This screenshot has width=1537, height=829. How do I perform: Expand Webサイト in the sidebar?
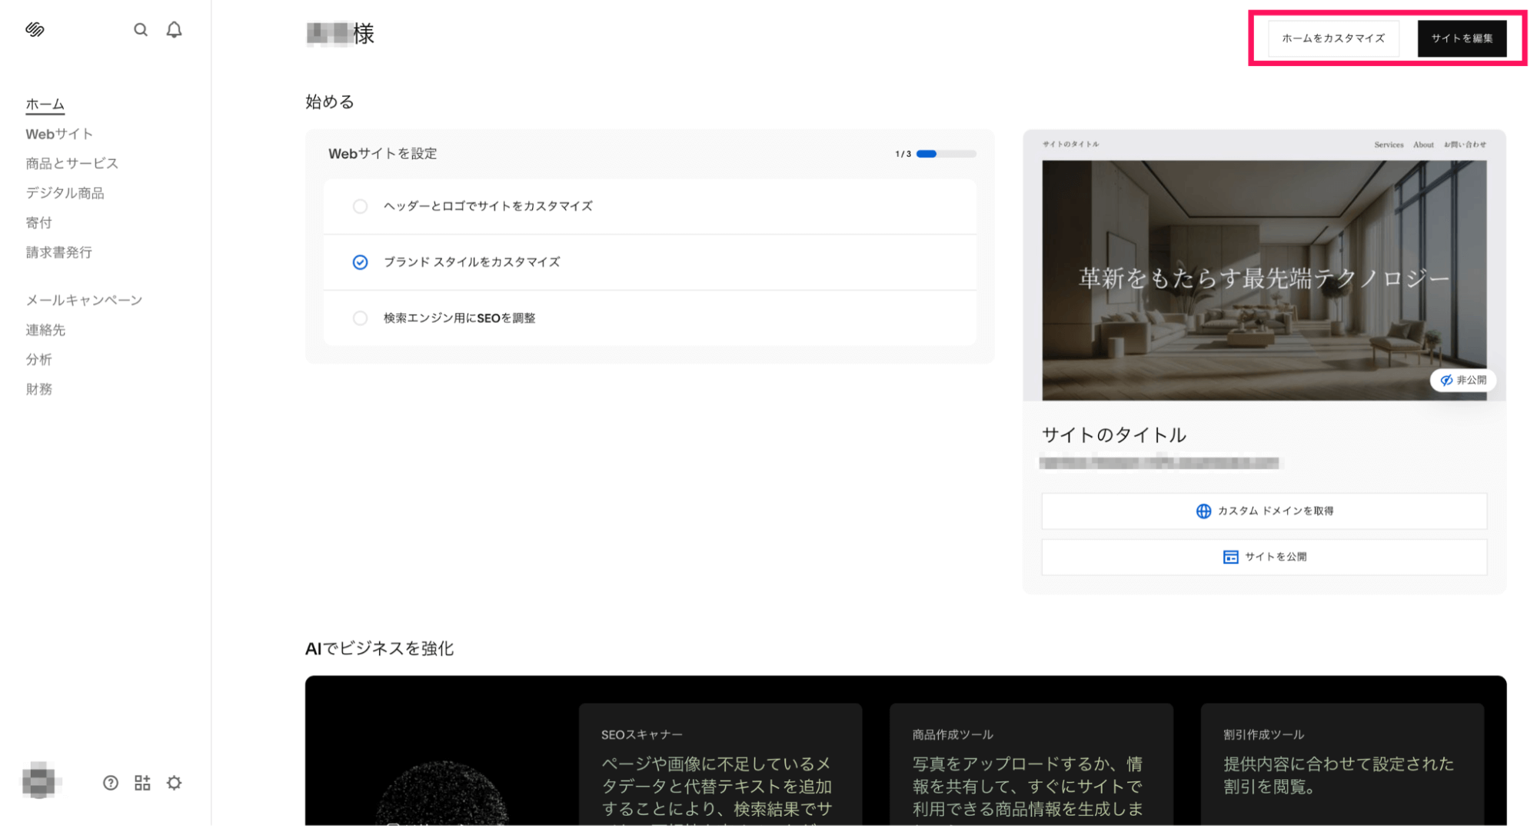pyautogui.click(x=59, y=133)
